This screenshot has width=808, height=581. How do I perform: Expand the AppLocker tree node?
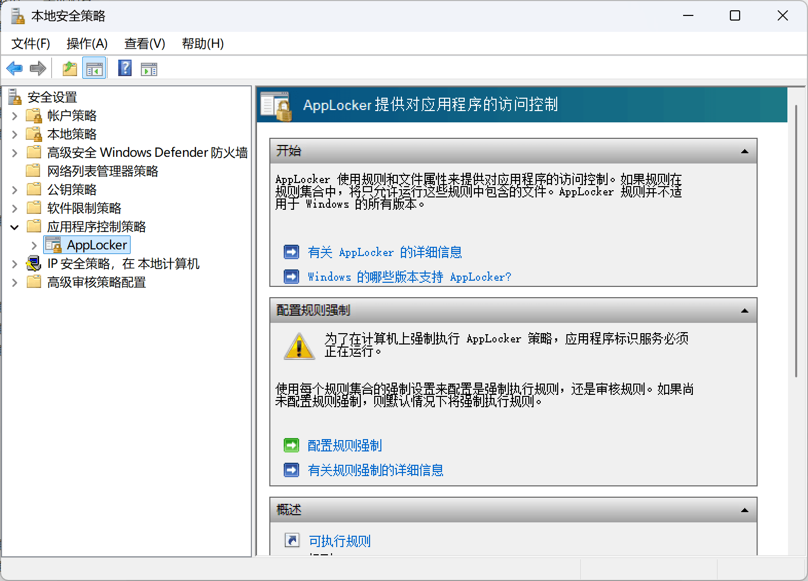pos(34,245)
